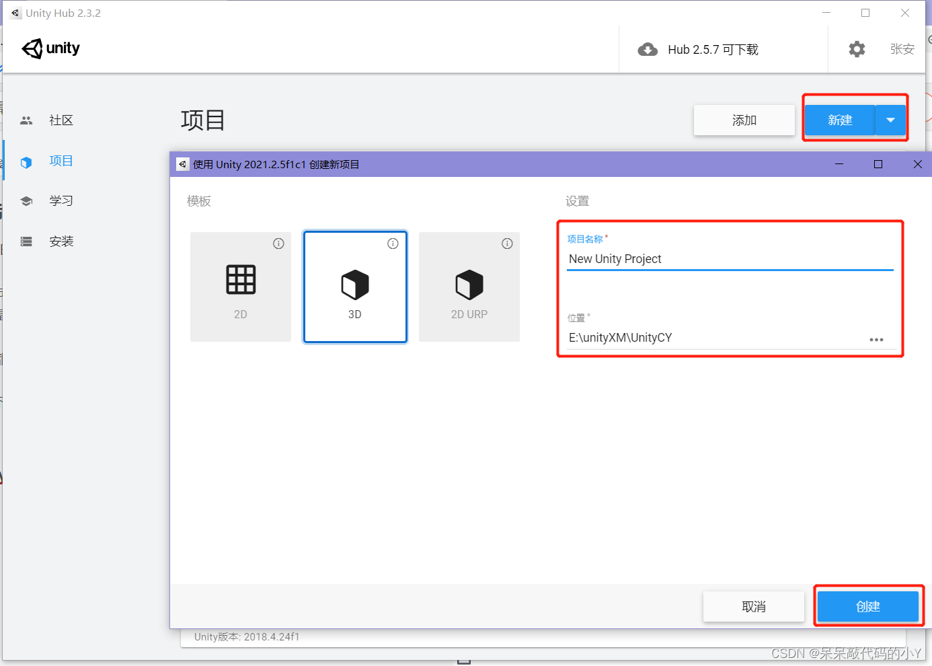932x666 pixels.
Task: Select the 2D template card
Action: pos(241,287)
